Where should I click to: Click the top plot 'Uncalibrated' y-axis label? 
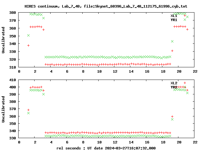[3, 40]
